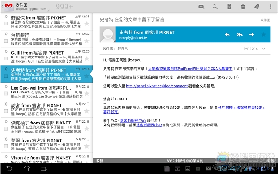Click importance marker beside 訪客 email
The image size is (278, 174).
(6, 104)
